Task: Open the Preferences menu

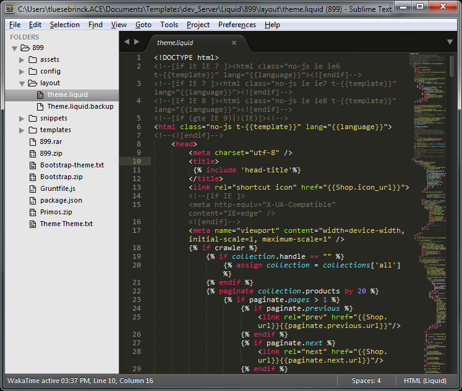Action: [237, 25]
